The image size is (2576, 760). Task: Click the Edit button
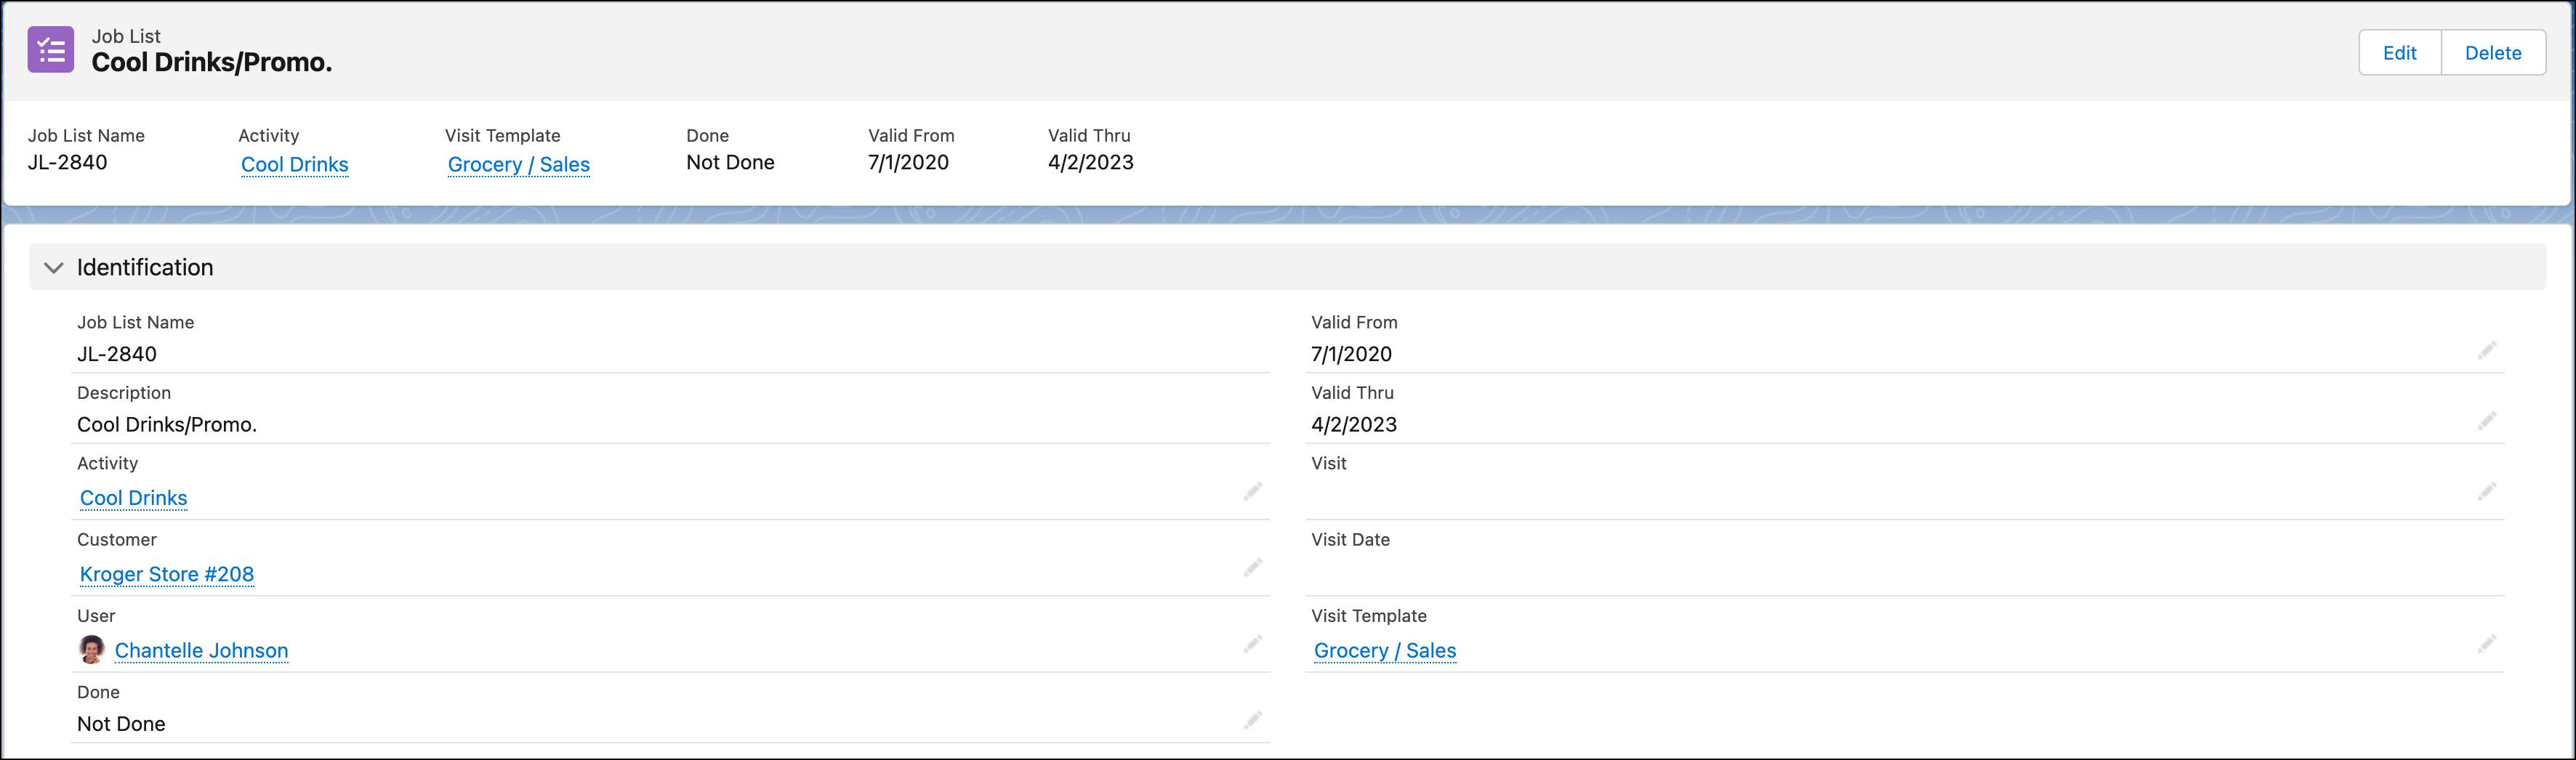coord(2399,53)
